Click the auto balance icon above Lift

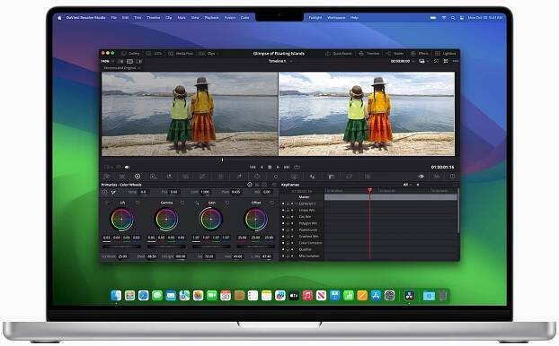tap(104, 192)
